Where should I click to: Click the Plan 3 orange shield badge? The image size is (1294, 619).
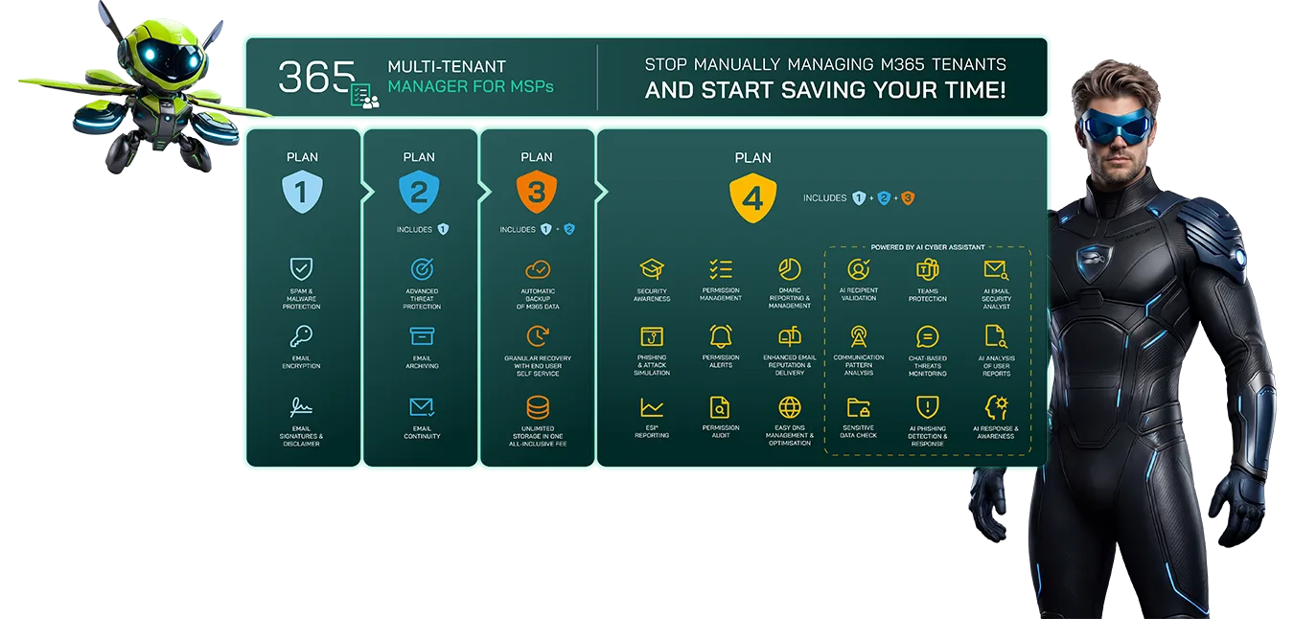[537, 192]
